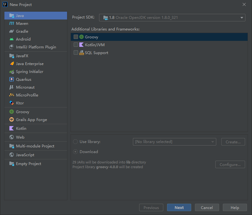Enable the Kotlin/JVM checkbox
The height and width of the screenshot is (215, 252).
(76, 45)
